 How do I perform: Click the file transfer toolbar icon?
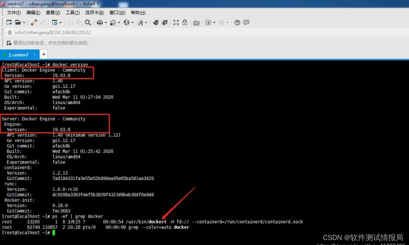(x=113, y=22)
